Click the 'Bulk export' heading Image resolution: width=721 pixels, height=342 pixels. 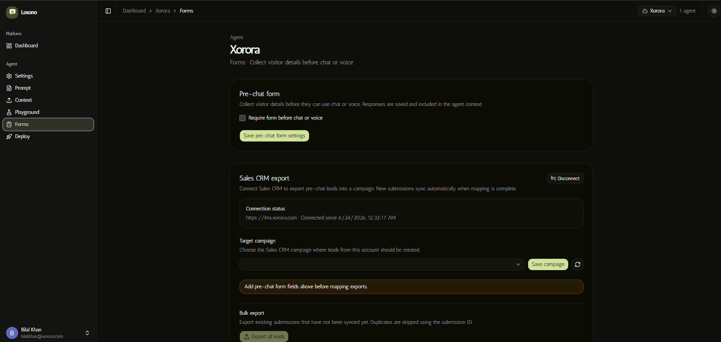point(252,313)
